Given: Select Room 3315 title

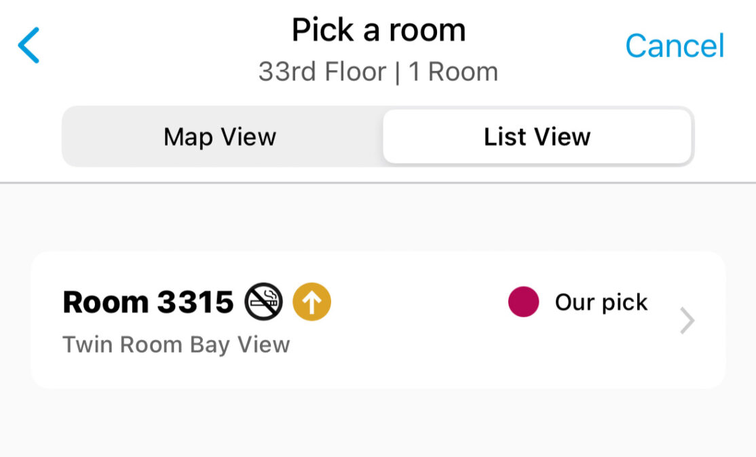Looking at the screenshot, I should (x=148, y=302).
